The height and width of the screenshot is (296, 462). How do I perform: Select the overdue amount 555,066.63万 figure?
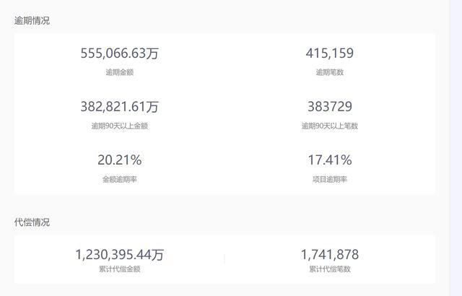point(120,53)
